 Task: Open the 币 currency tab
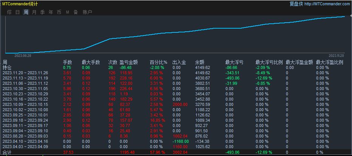(59, 12)
